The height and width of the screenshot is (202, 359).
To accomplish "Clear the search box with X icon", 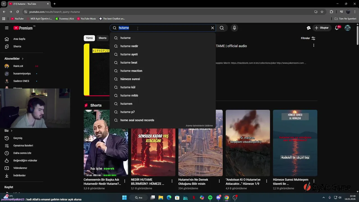I will click(213, 28).
